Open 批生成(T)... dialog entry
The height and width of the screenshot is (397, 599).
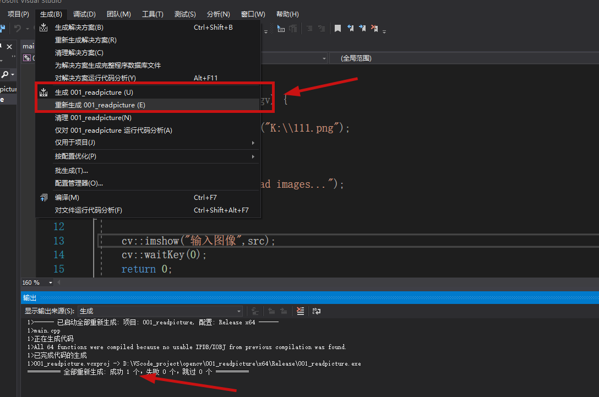148,171
